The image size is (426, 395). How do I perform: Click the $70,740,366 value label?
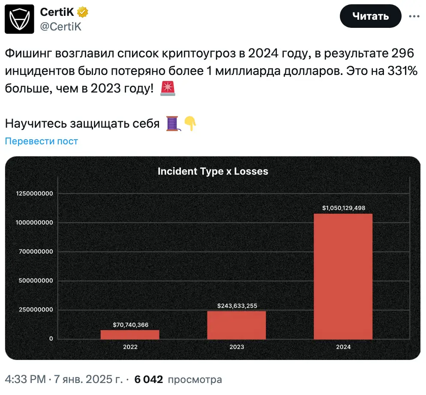pyautogui.click(x=131, y=325)
